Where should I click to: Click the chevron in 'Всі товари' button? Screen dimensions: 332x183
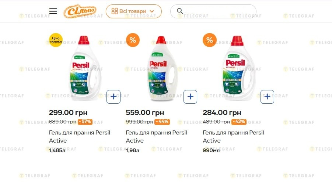pyautogui.click(x=152, y=11)
